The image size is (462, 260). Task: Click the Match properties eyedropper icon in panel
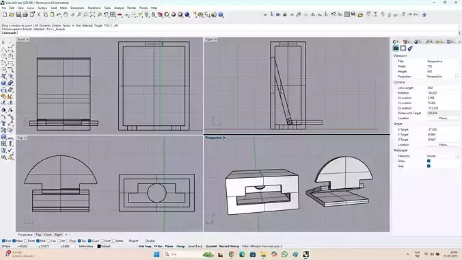(x=410, y=48)
